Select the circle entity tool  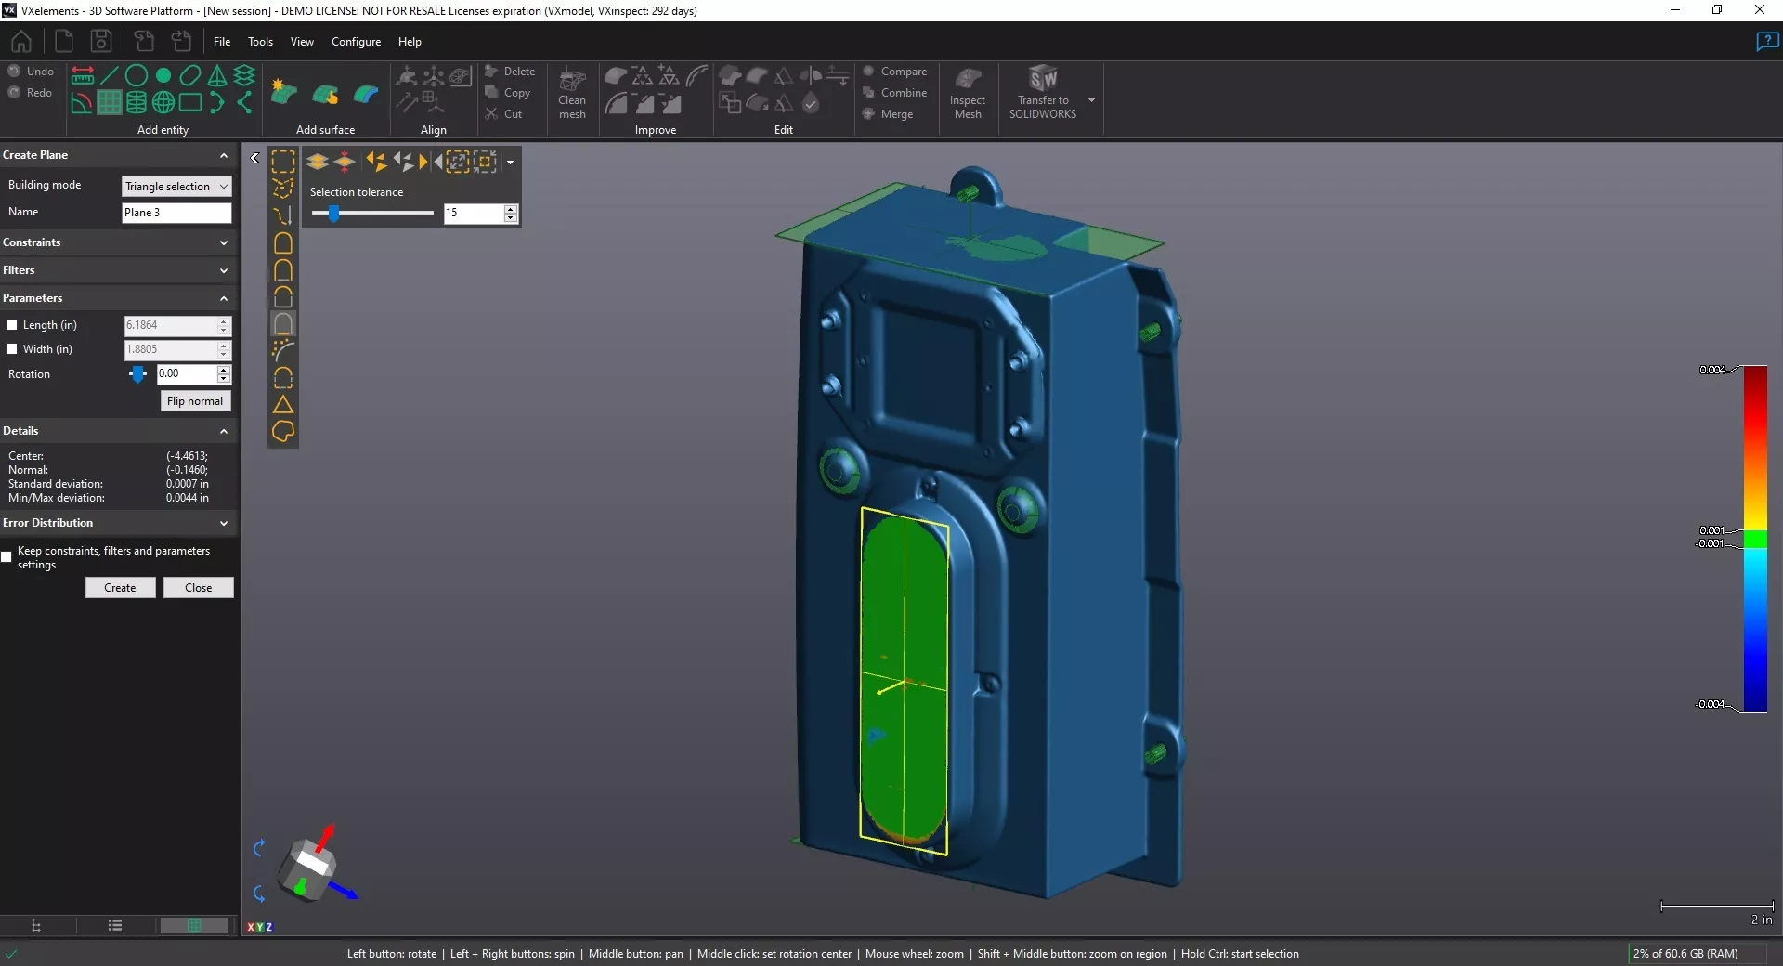tap(137, 74)
